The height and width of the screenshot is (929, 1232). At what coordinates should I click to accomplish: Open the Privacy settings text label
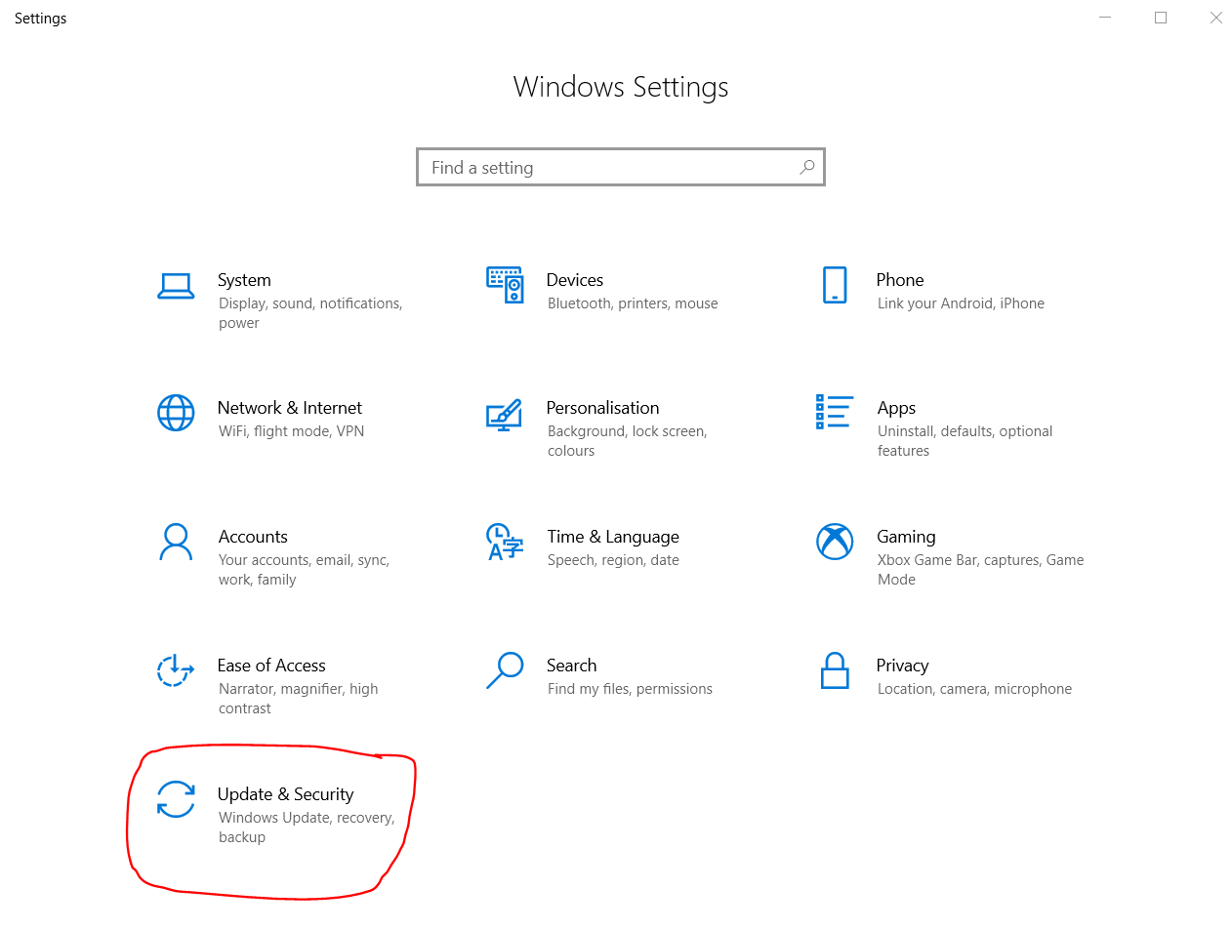click(x=902, y=666)
